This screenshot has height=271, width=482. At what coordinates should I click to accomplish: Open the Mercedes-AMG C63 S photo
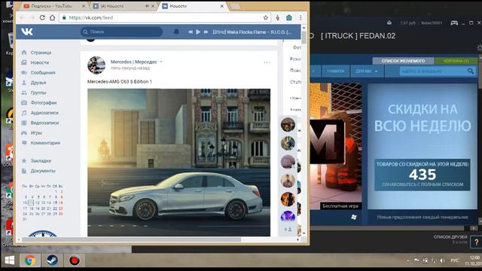click(178, 163)
